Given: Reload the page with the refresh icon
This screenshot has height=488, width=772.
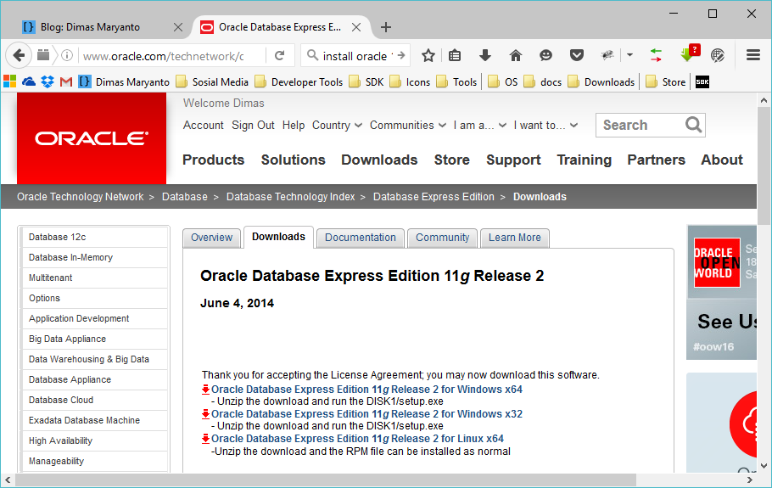Looking at the screenshot, I should click(280, 56).
